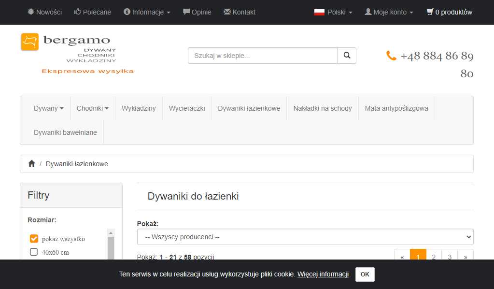Expand the Dywany category menu
Image resolution: width=494 pixels, height=289 pixels.
point(48,108)
